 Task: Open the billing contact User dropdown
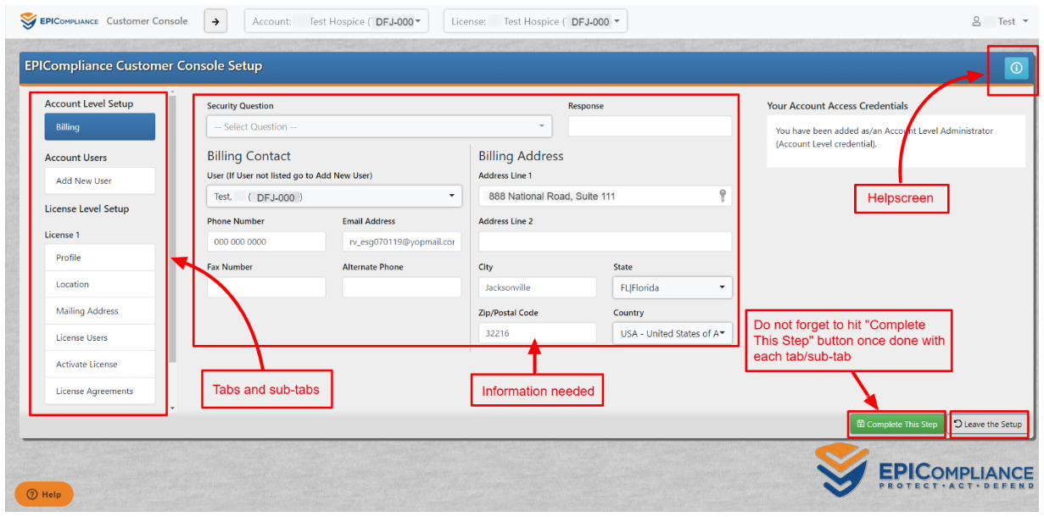334,197
